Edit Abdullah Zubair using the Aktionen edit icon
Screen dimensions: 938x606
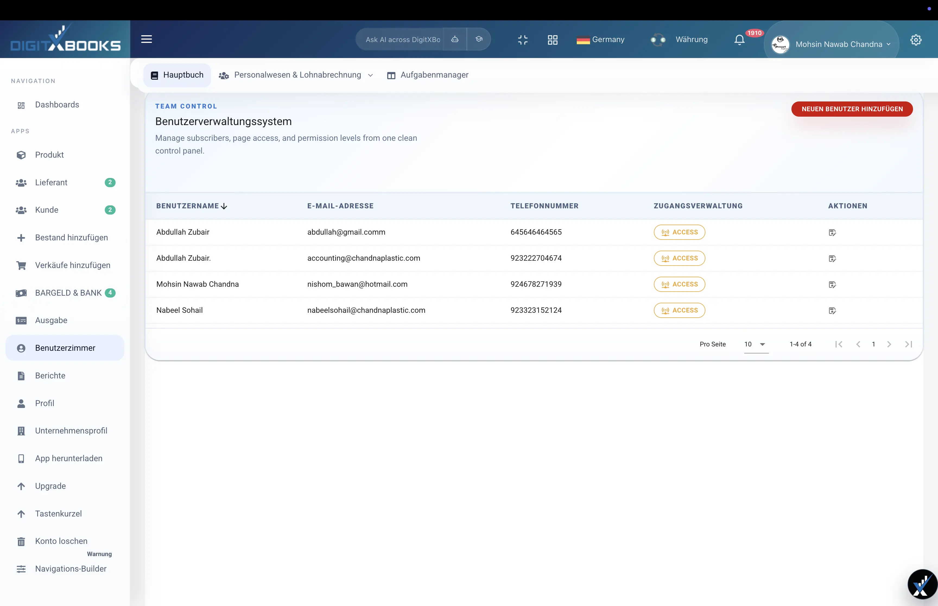tap(832, 232)
